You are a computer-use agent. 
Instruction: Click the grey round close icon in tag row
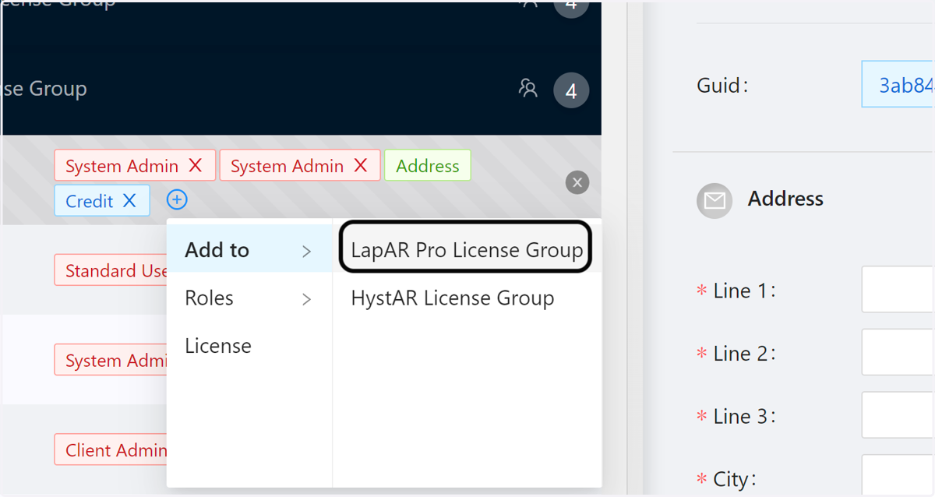(577, 182)
